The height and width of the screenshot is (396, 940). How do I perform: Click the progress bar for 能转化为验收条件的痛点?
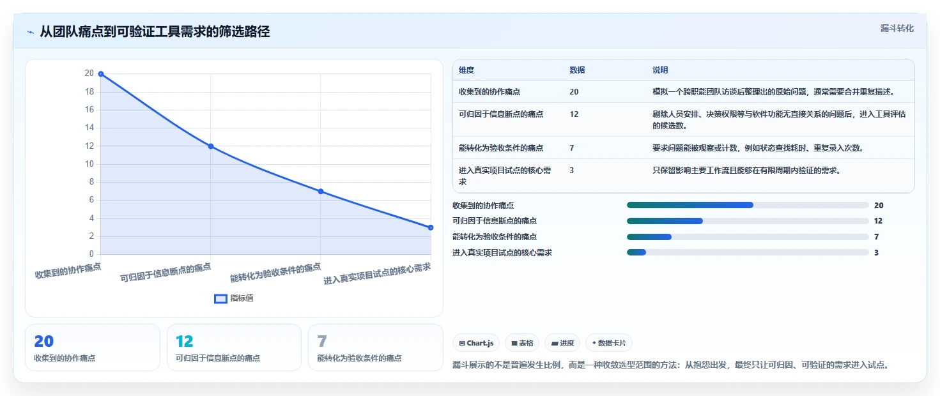tap(748, 237)
